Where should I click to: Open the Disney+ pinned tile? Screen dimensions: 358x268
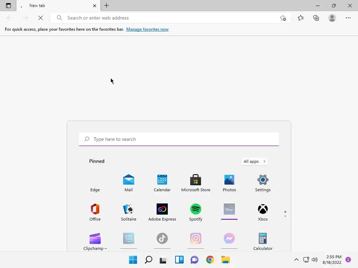click(229, 211)
